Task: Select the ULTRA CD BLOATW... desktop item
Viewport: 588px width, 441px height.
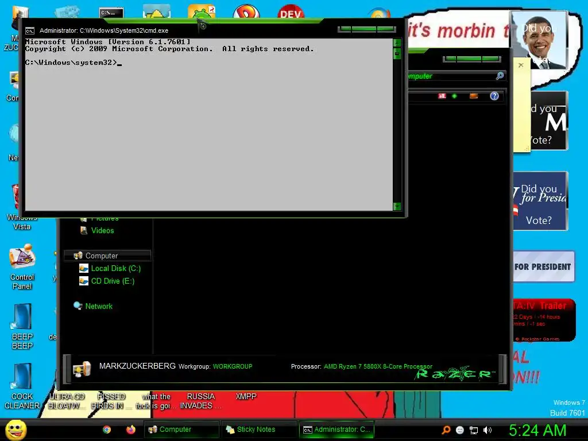Action: (x=66, y=401)
